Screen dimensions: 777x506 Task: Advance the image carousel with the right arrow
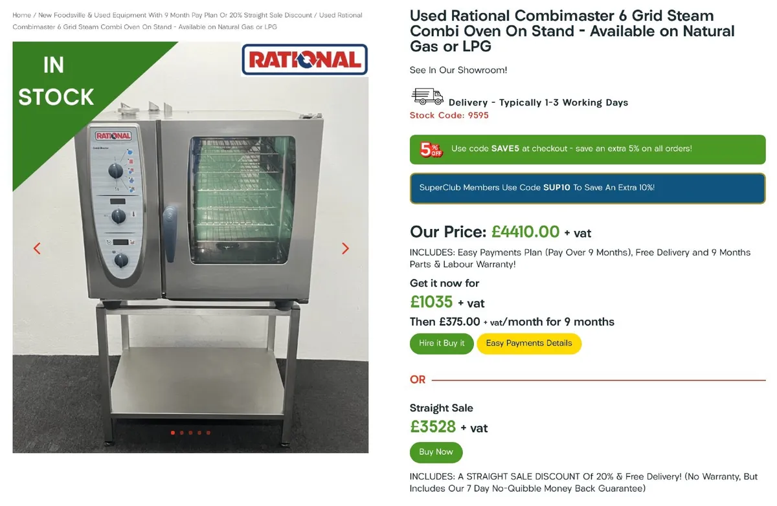point(345,248)
